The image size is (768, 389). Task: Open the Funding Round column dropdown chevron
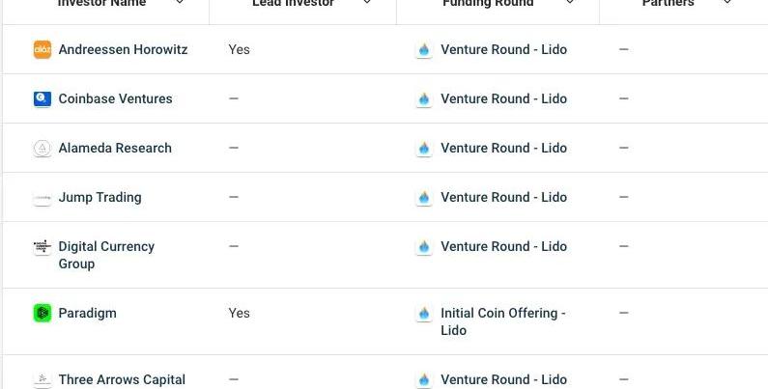click(x=570, y=3)
